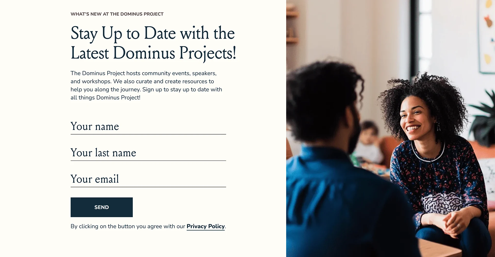Click the paragraph describing community events and workshops

coord(146,85)
